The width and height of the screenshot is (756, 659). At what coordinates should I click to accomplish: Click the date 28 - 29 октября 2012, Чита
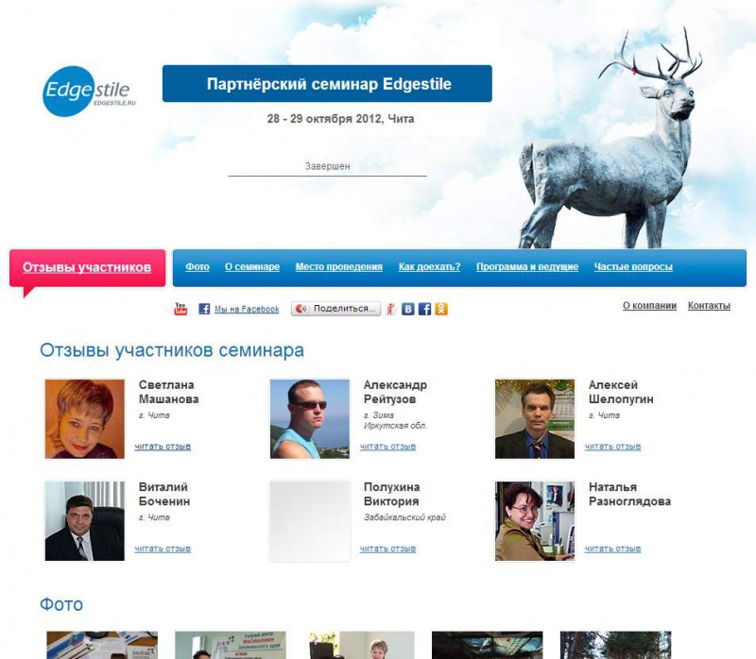coord(340,119)
